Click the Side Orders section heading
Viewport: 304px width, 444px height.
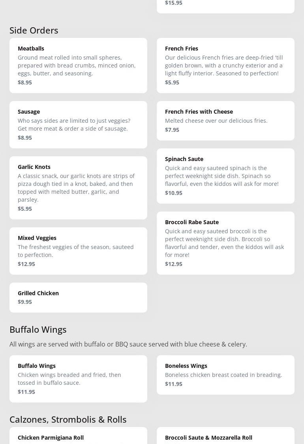pos(34,30)
